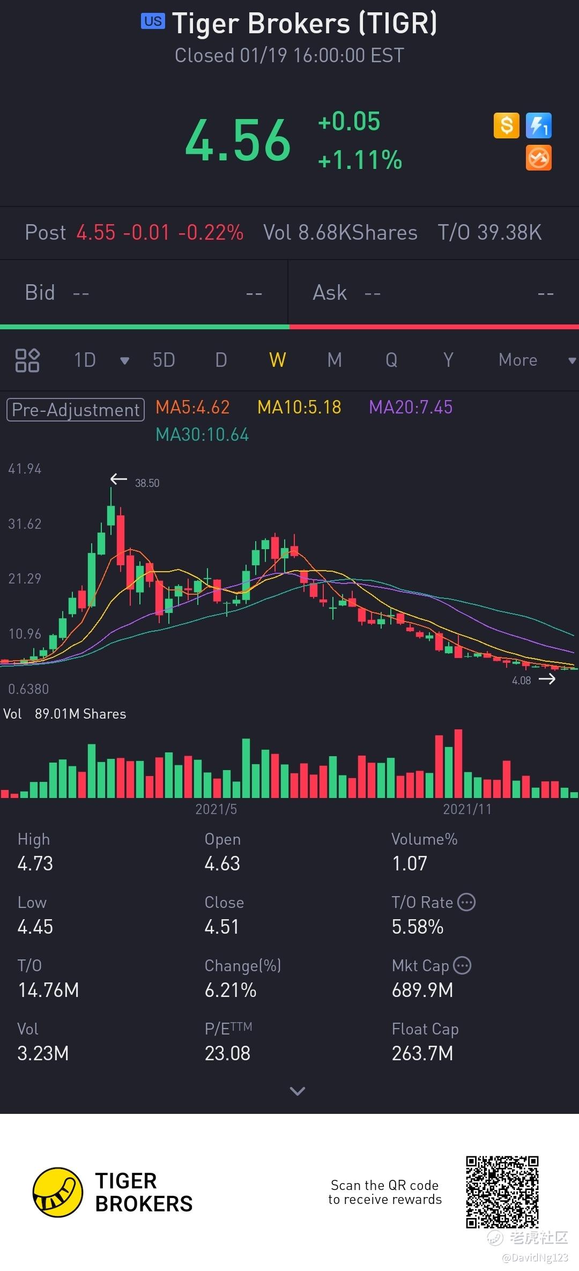The image size is (579, 1271).
Task: Tap the 4.08 low price marker
Action: point(521,681)
